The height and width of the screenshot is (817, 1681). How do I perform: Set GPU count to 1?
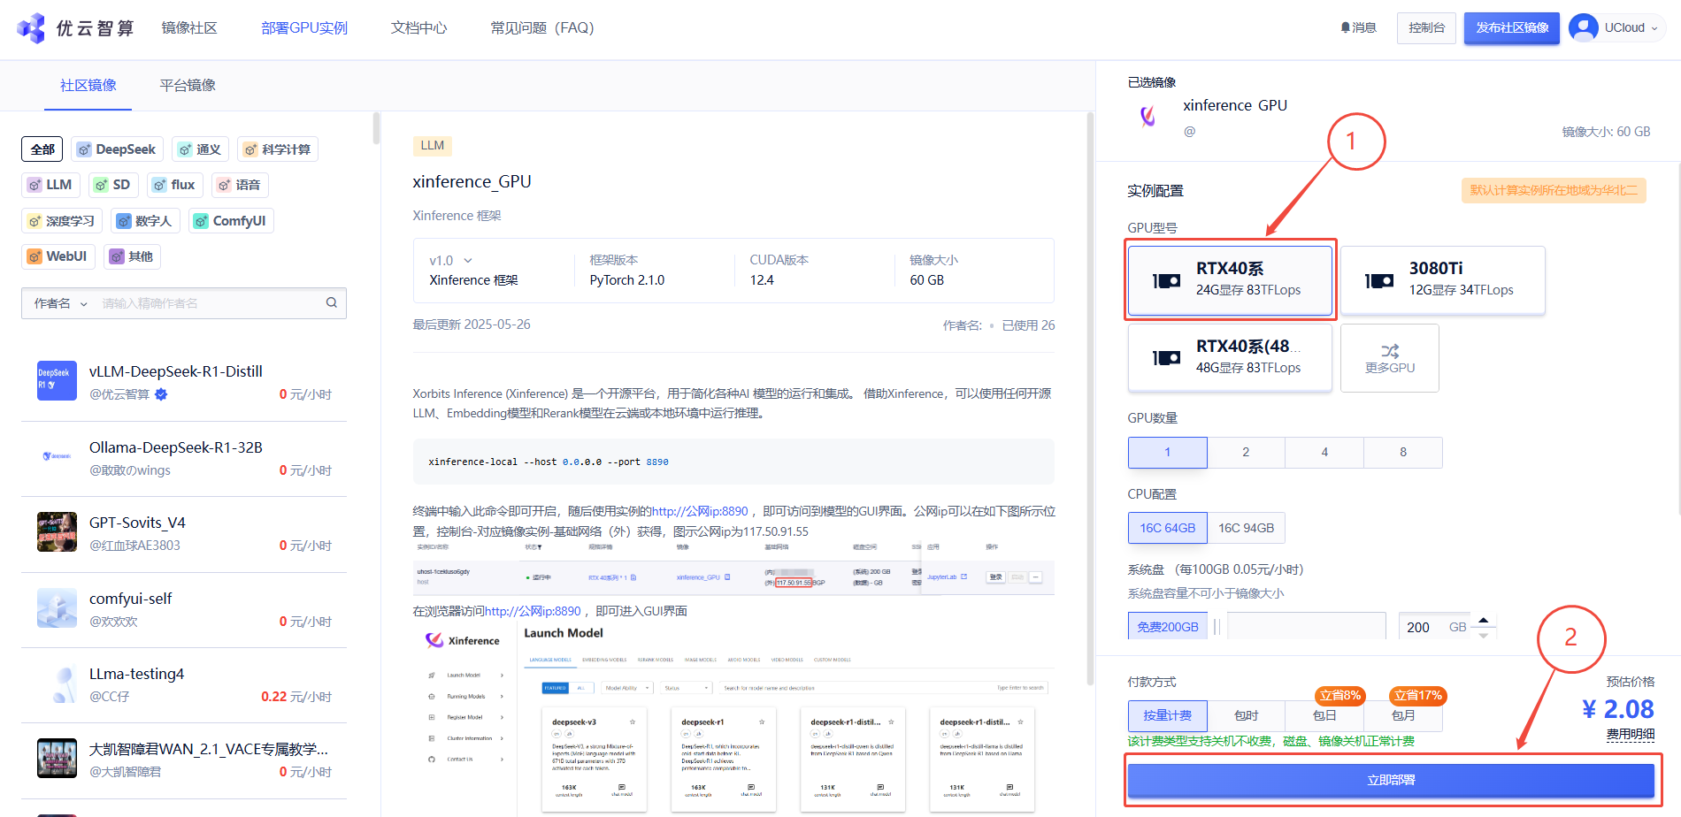click(x=1168, y=452)
